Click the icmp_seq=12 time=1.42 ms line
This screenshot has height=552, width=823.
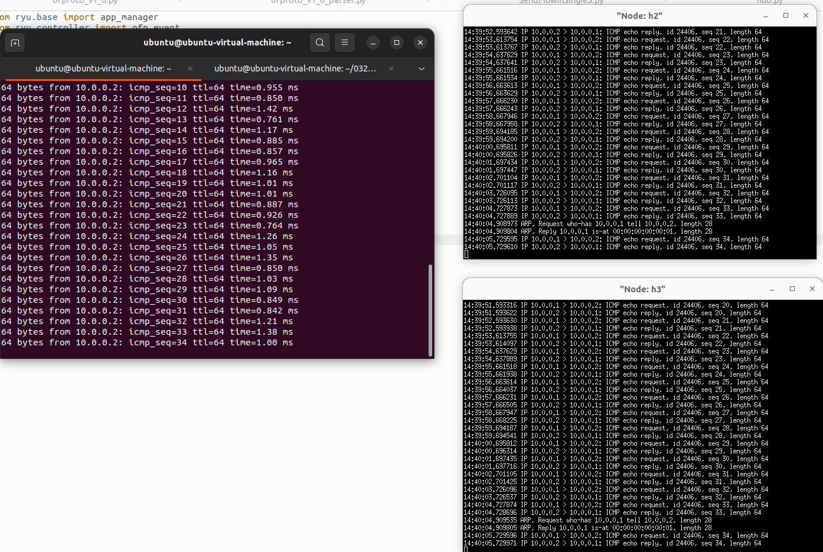pyautogui.click(x=147, y=109)
